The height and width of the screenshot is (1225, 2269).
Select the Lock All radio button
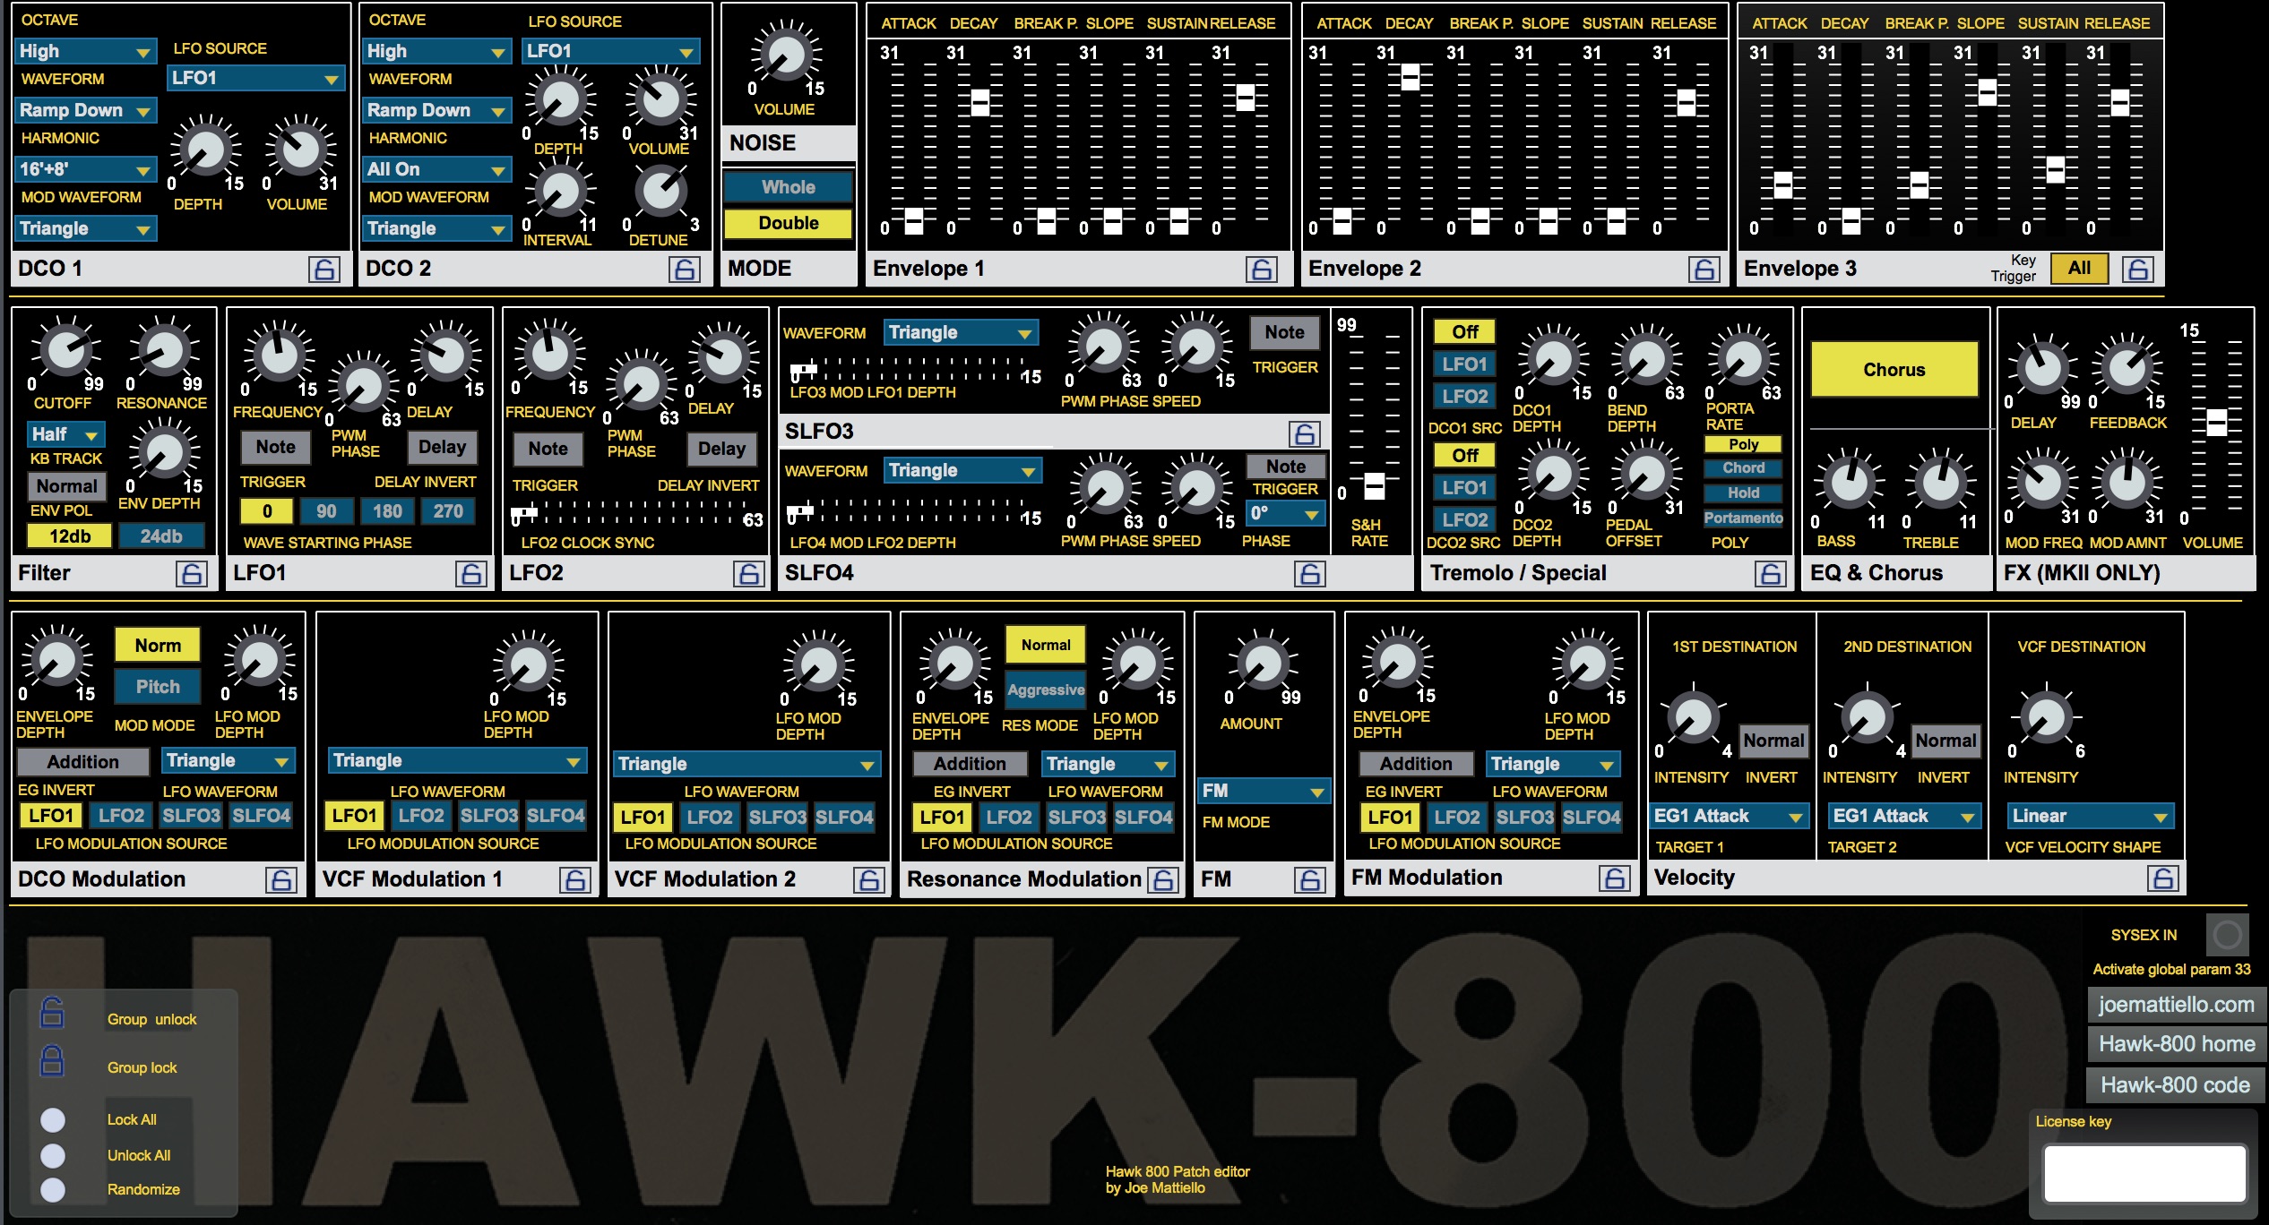tap(53, 1119)
